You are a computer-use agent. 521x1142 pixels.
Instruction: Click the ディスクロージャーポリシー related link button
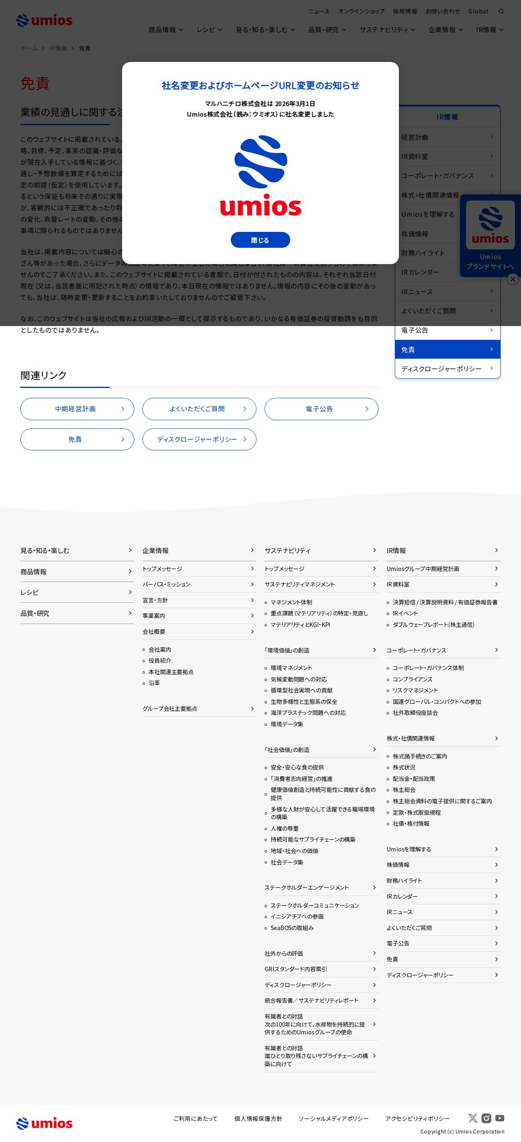point(199,439)
